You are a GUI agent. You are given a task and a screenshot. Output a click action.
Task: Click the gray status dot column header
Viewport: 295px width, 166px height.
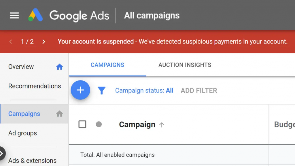99,124
